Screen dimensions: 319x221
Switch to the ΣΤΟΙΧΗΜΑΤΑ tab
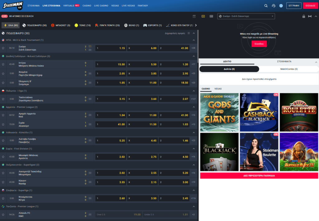point(284,61)
